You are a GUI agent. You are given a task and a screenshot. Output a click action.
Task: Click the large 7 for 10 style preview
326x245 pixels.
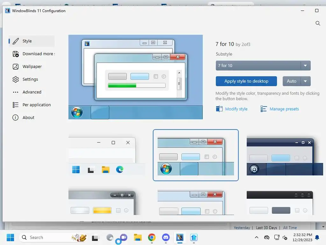click(x=136, y=77)
